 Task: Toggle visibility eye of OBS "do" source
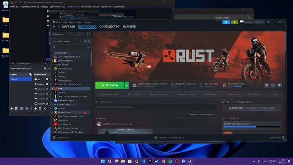(x=47, y=79)
